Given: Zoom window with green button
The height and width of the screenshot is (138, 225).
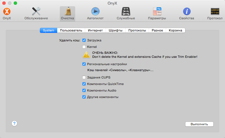Looking at the screenshot, I should coord(15,3).
